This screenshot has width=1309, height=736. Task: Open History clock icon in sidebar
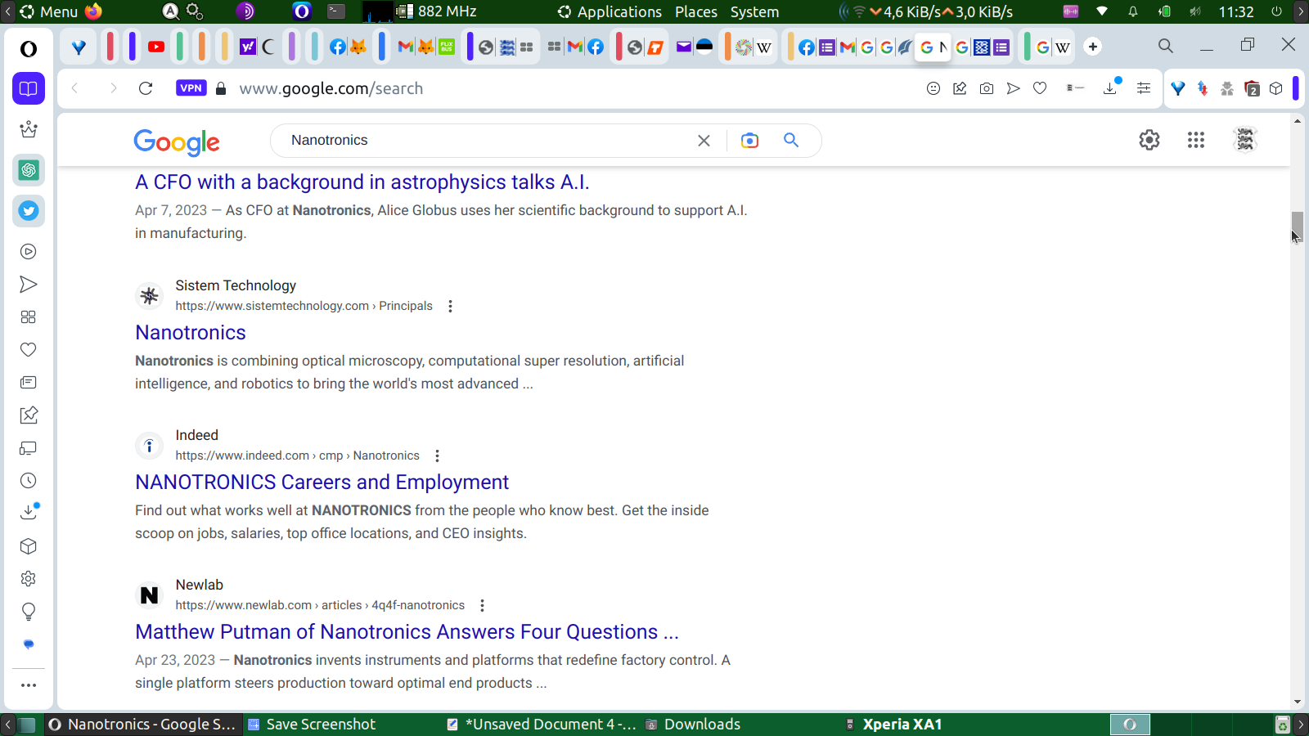pos(29,481)
